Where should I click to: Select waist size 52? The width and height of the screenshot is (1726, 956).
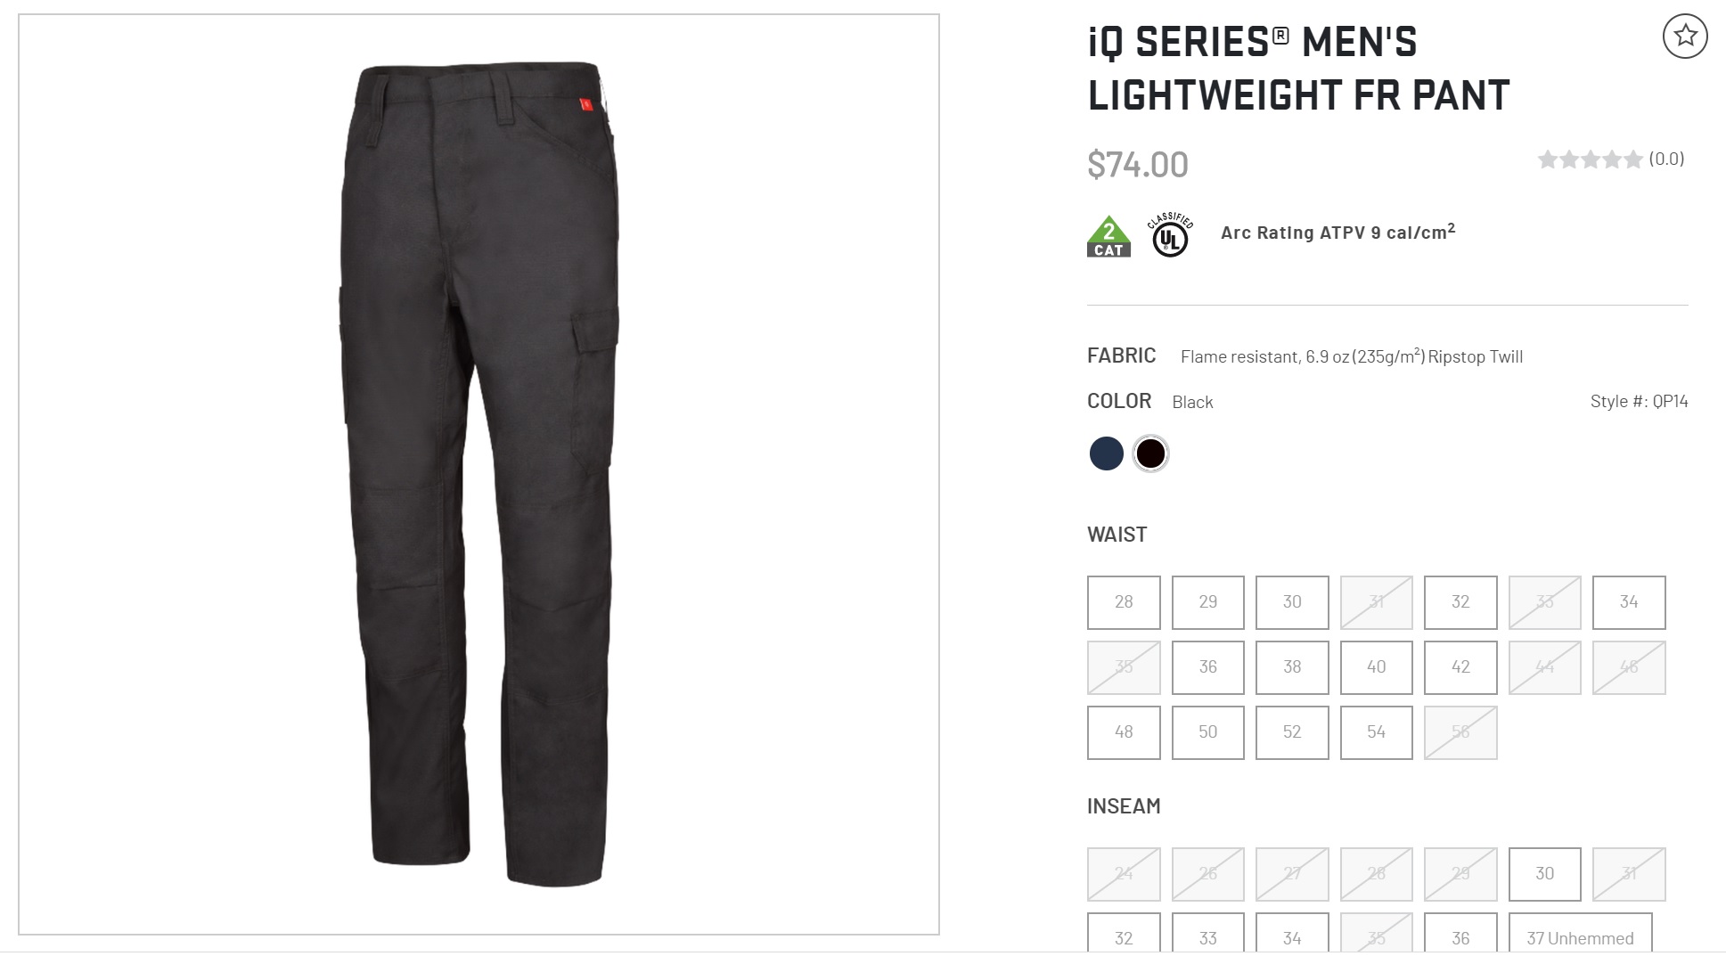tap(1292, 732)
